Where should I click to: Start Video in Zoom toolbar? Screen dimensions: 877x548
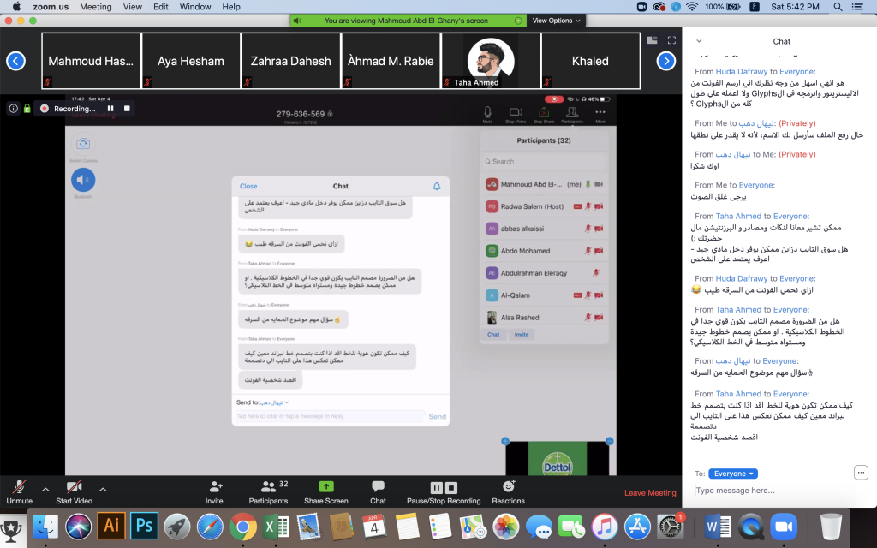pos(74,491)
